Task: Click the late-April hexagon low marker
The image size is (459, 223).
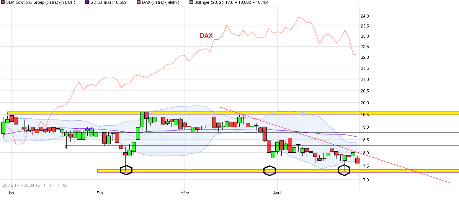Action: [344, 170]
